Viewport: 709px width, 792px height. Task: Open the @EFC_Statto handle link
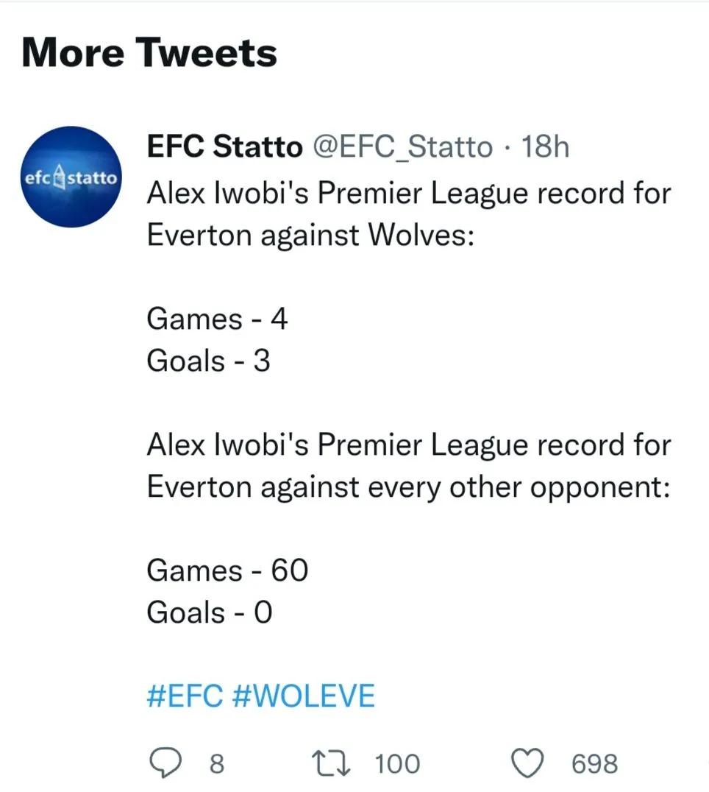(403, 147)
